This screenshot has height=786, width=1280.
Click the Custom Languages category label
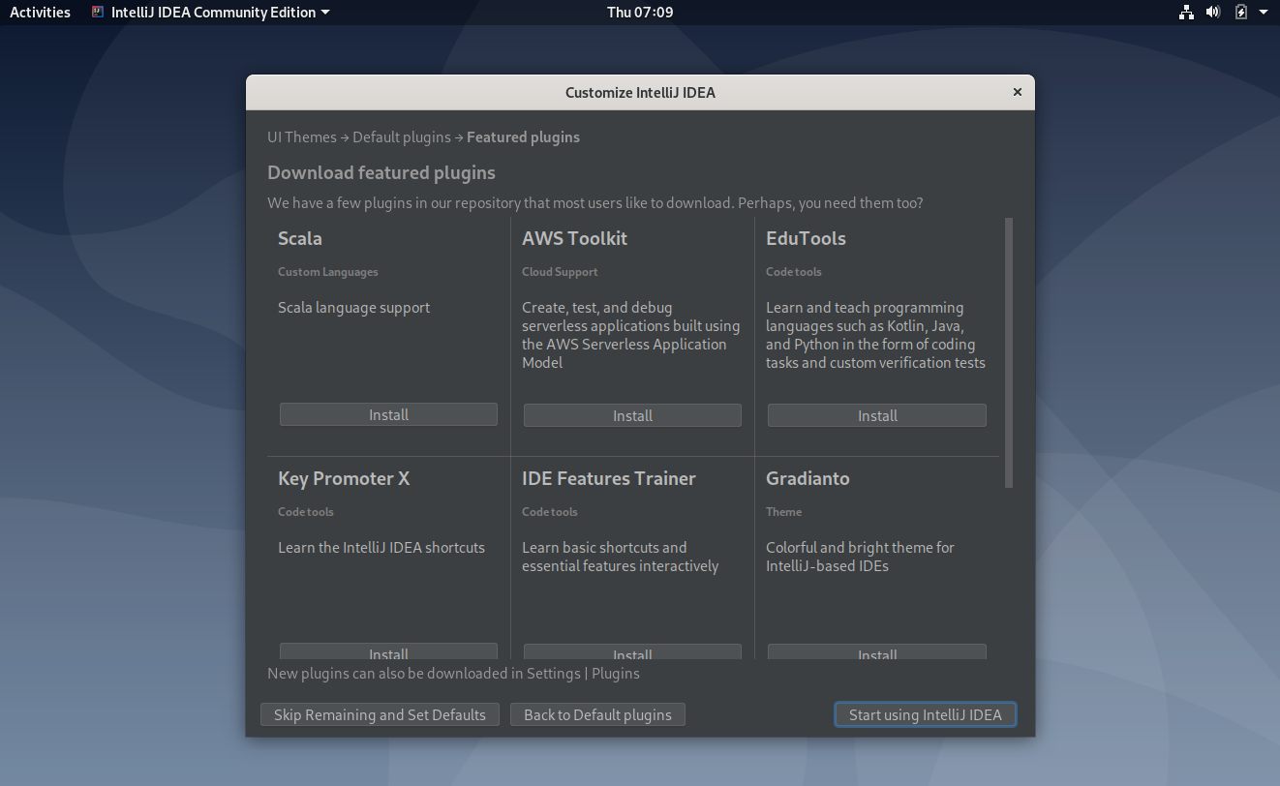pyautogui.click(x=328, y=272)
